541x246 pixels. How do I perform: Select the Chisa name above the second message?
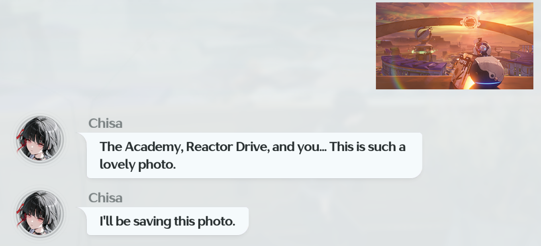click(105, 198)
